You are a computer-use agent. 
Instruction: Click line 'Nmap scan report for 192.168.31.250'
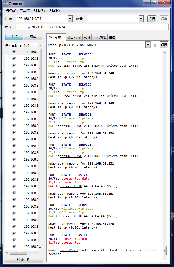81,133
